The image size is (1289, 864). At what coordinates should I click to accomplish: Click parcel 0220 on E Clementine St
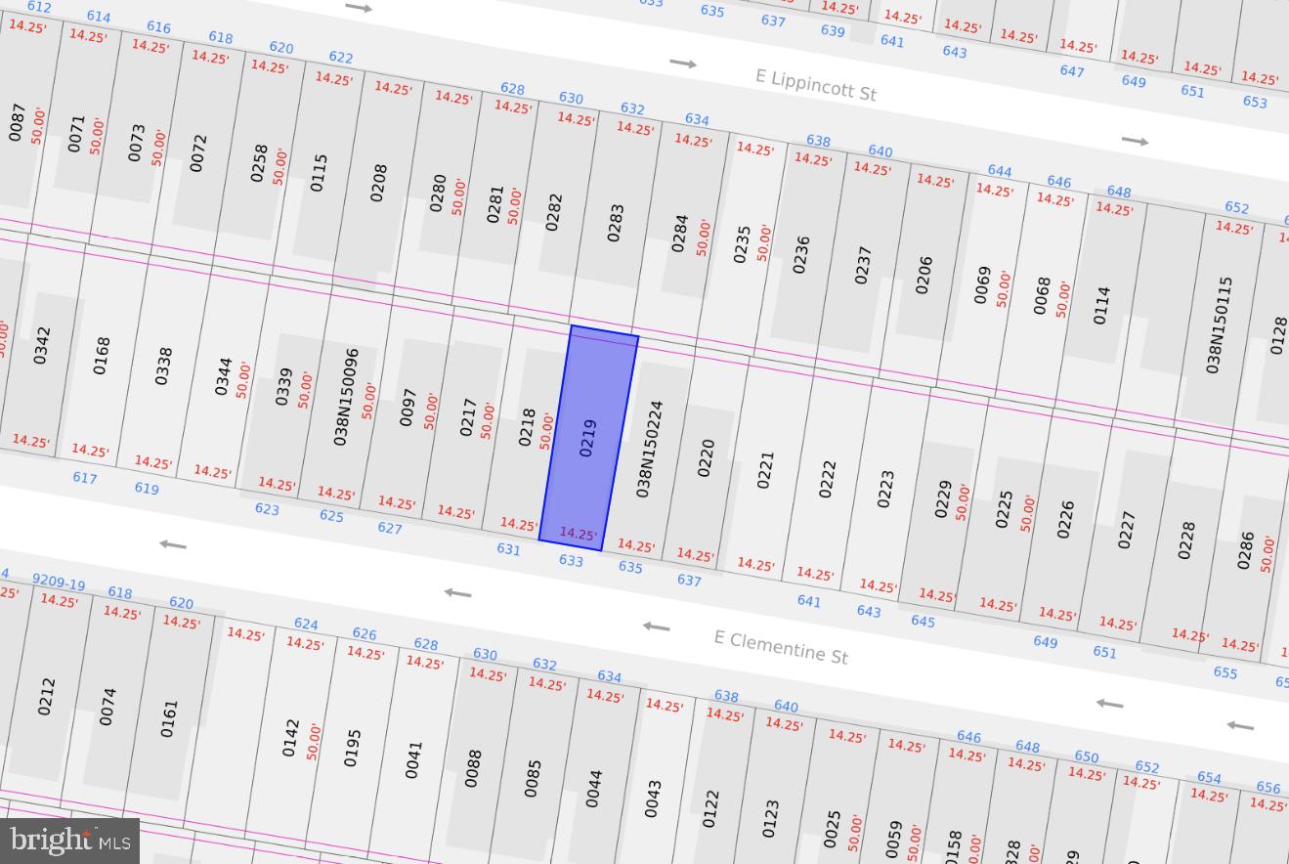click(706, 457)
